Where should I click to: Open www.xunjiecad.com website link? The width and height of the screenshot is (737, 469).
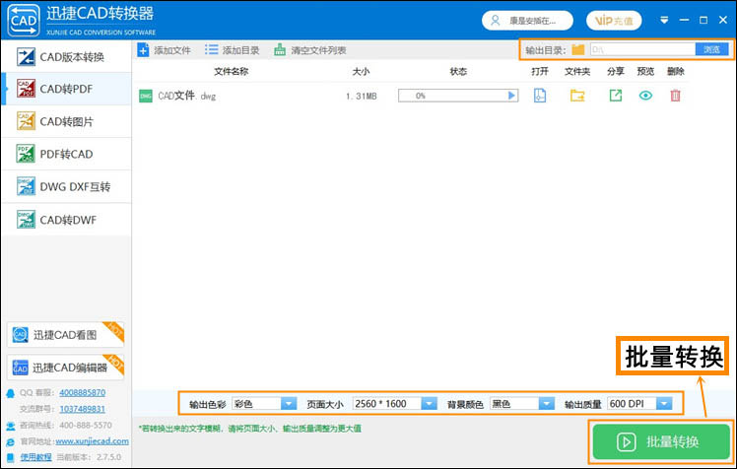pos(93,441)
